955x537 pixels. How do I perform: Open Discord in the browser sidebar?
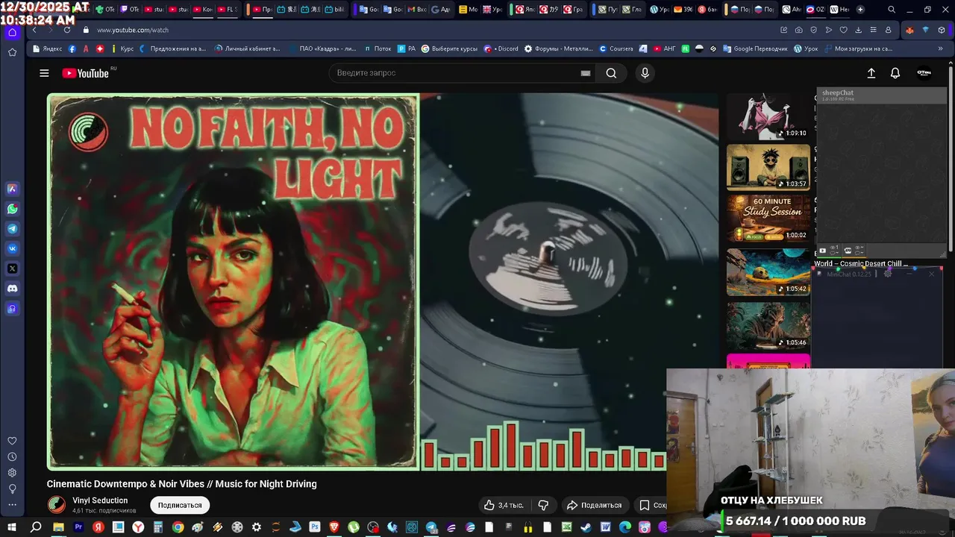tap(12, 289)
